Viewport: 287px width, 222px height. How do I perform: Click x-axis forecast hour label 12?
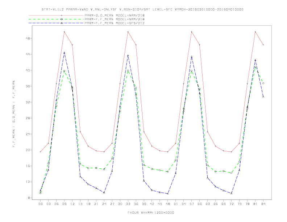[72, 204]
